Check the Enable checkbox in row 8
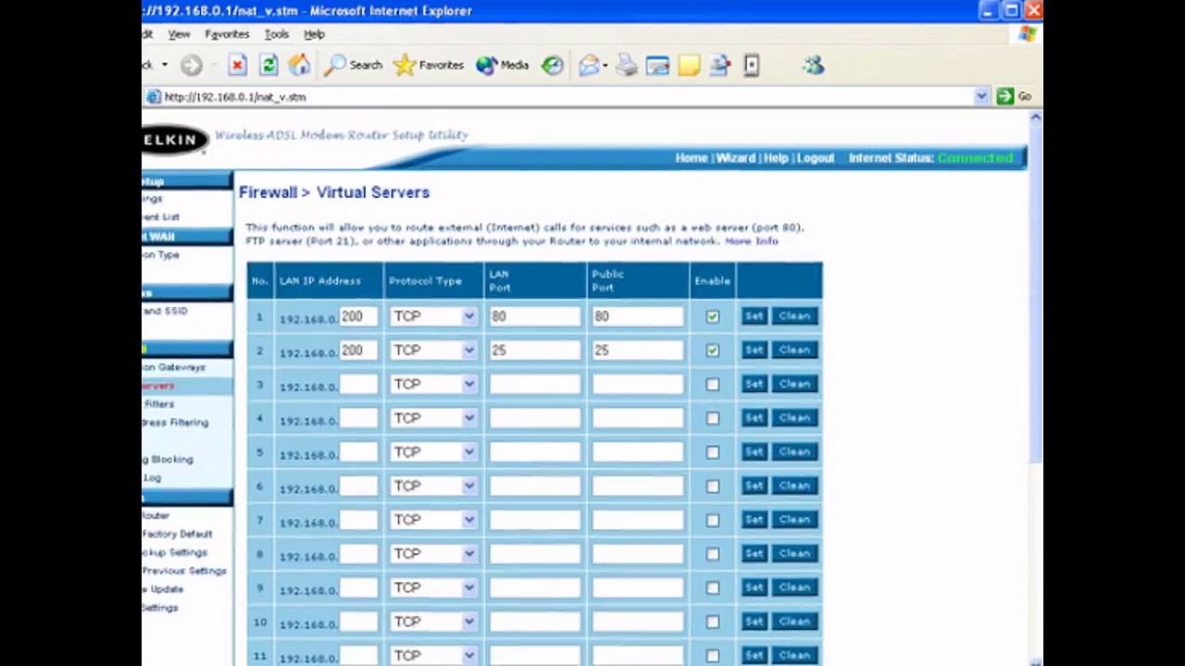The image size is (1185, 666). (x=712, y=554)
